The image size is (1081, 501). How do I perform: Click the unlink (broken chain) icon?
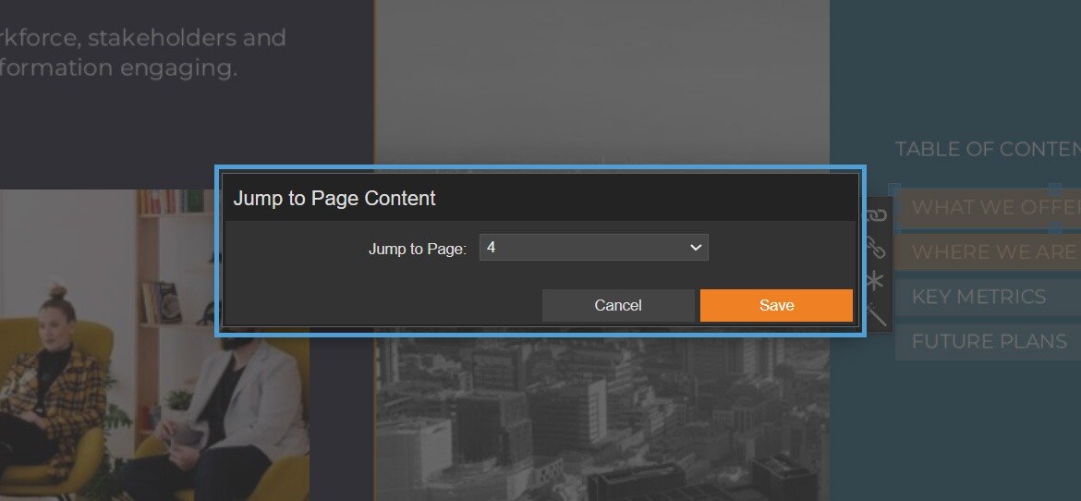click(876, 248)
